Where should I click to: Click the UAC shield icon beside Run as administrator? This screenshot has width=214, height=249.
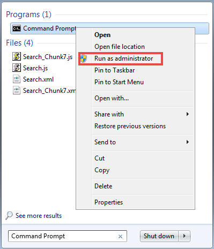(83, 58)
